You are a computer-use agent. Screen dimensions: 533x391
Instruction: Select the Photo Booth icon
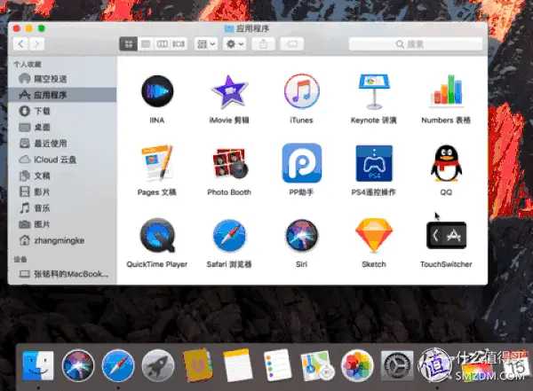[230, 163]
